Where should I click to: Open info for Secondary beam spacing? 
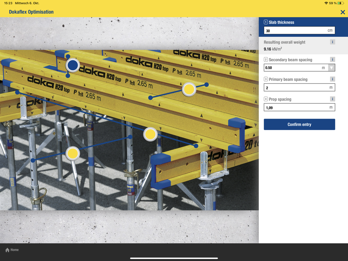(332, 60)
